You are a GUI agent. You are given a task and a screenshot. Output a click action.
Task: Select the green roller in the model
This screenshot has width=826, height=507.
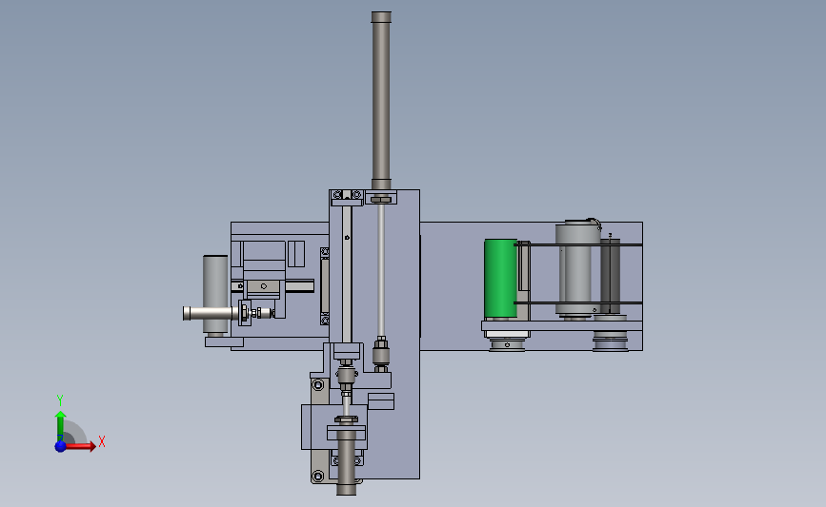500,278
